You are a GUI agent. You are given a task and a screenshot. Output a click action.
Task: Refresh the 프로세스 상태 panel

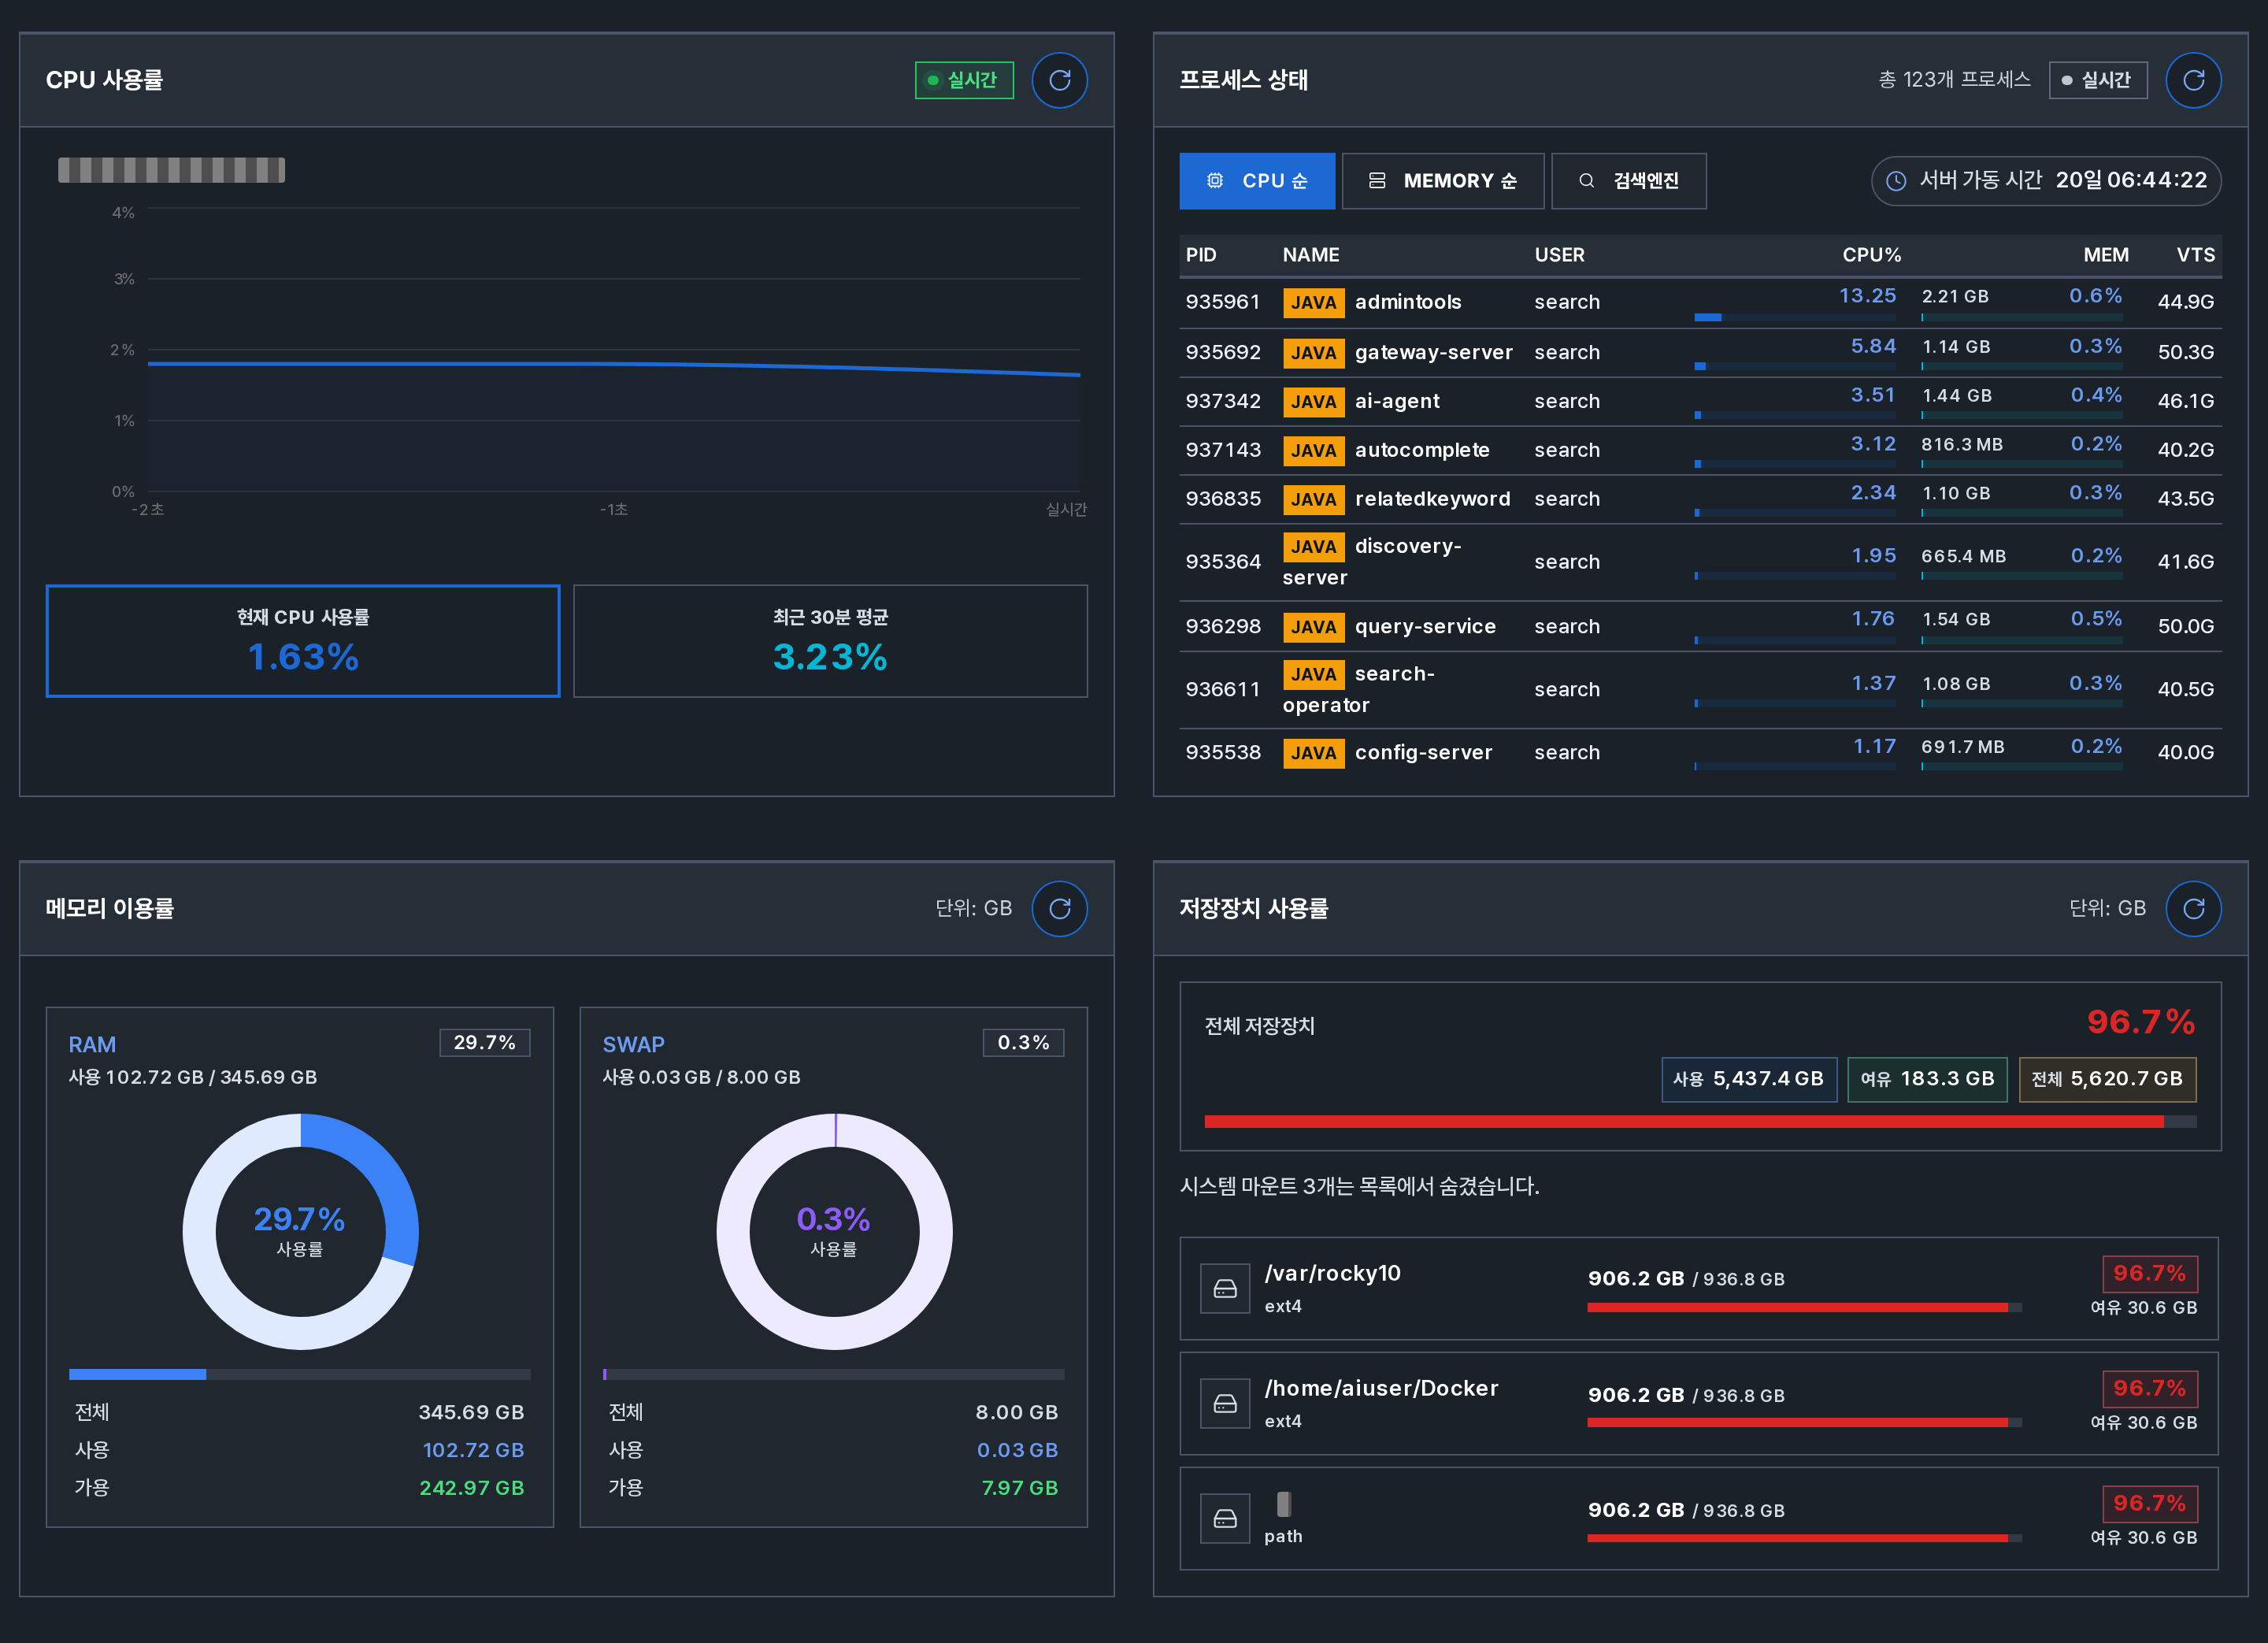click(x=2193, y=80)
